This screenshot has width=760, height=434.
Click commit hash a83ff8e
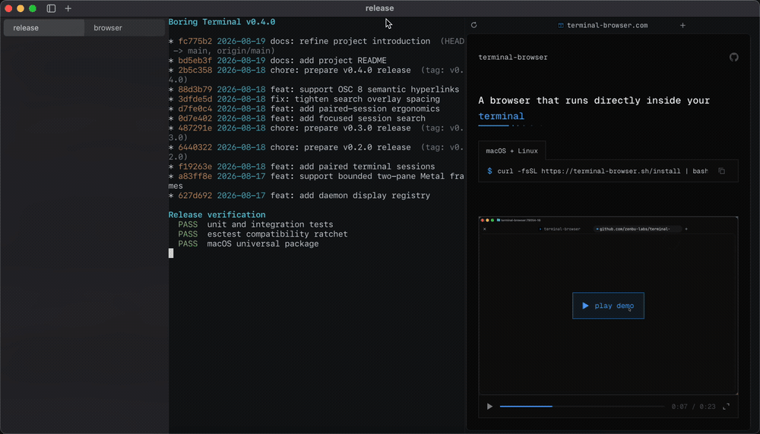point(195,176)
